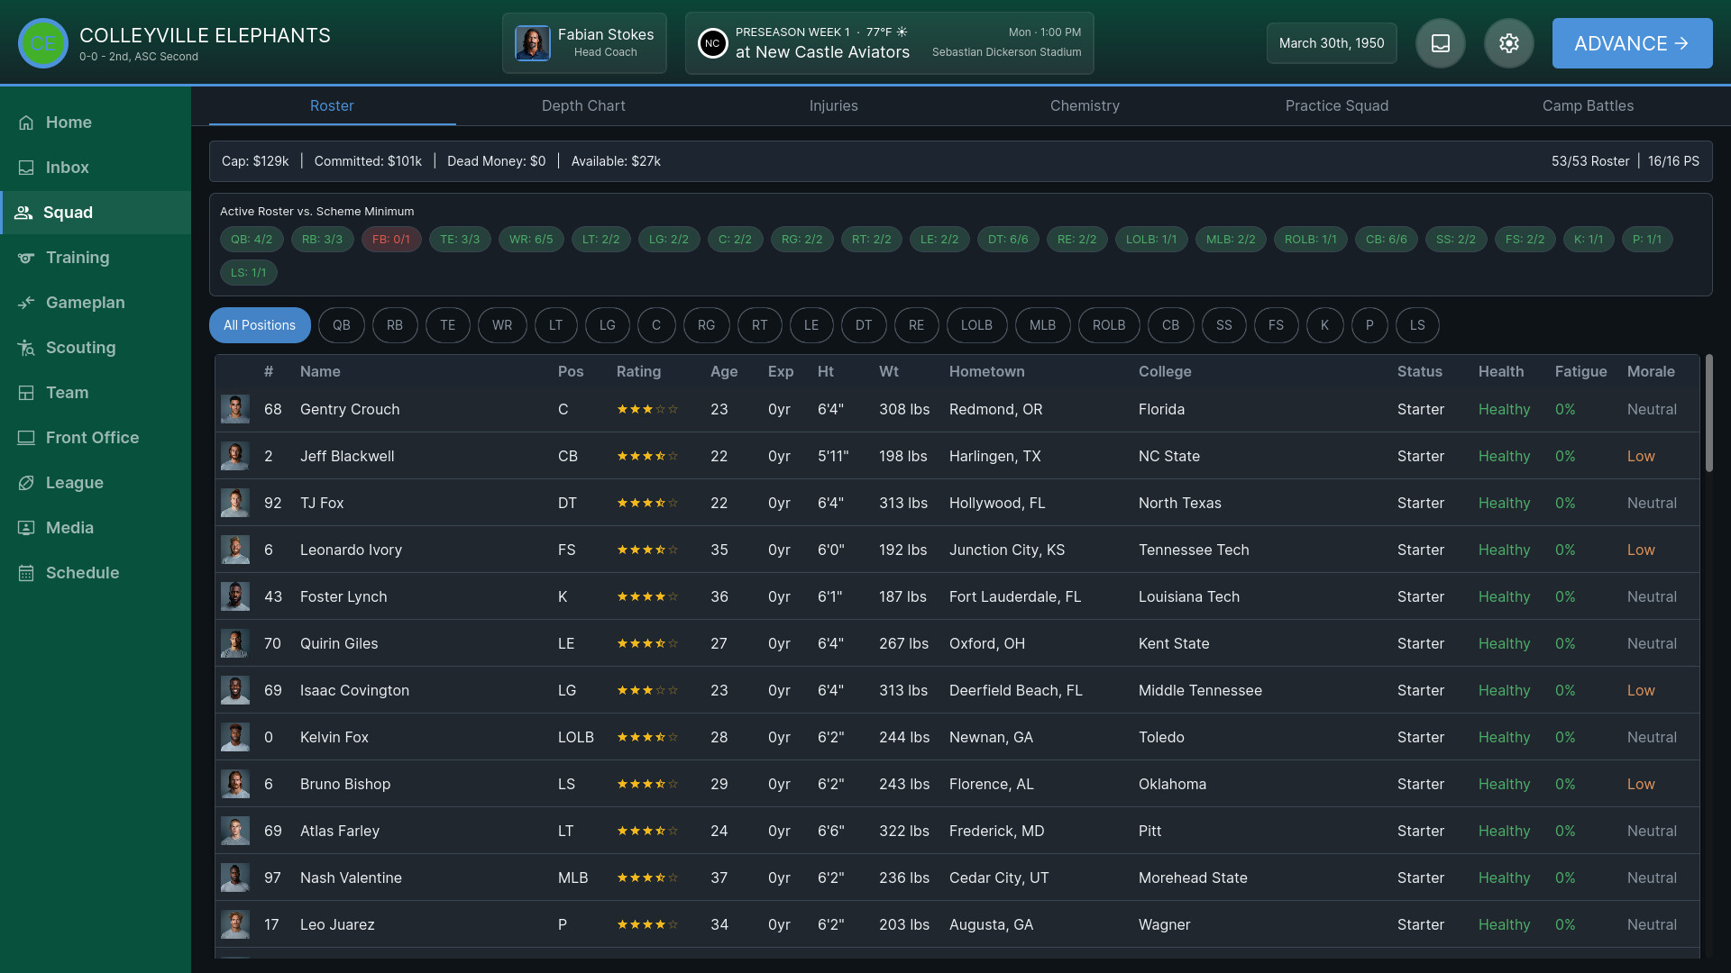Sort table by Pos column
This screenshot has width=1731, height=973.
click(x=571, y=371)
